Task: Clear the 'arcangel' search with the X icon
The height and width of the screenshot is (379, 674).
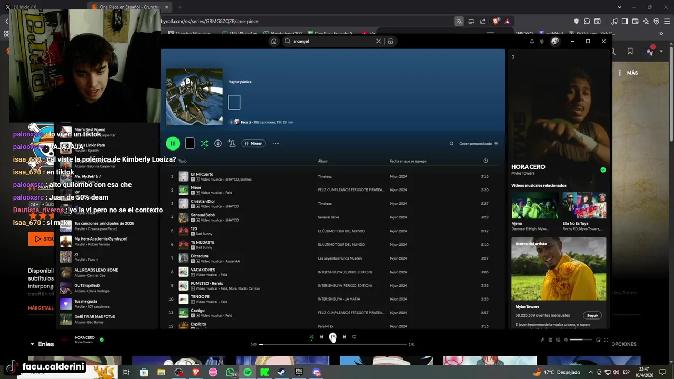Action: (x=378, y=41)
